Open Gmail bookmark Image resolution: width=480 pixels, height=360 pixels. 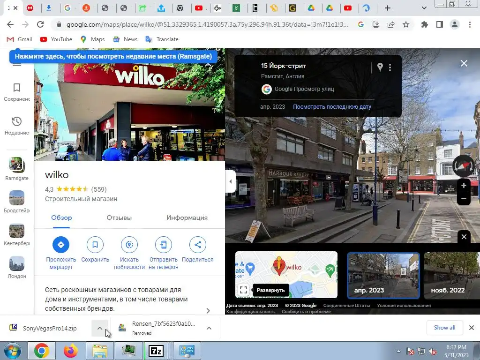(x=19, y=39)
